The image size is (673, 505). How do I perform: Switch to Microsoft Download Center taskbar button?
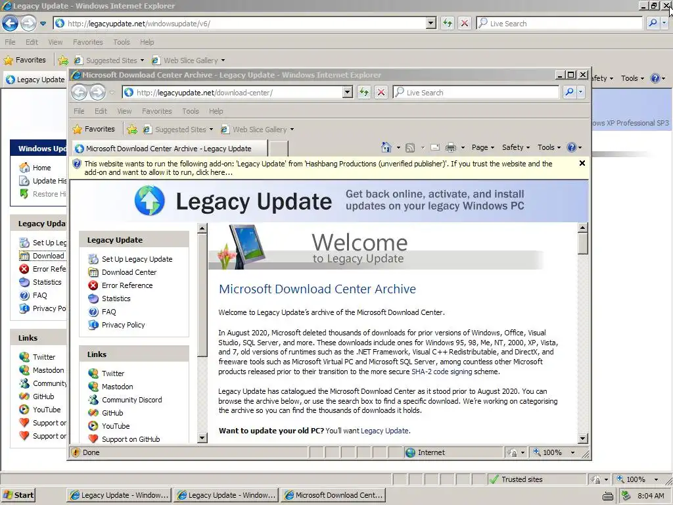point(333,495)
